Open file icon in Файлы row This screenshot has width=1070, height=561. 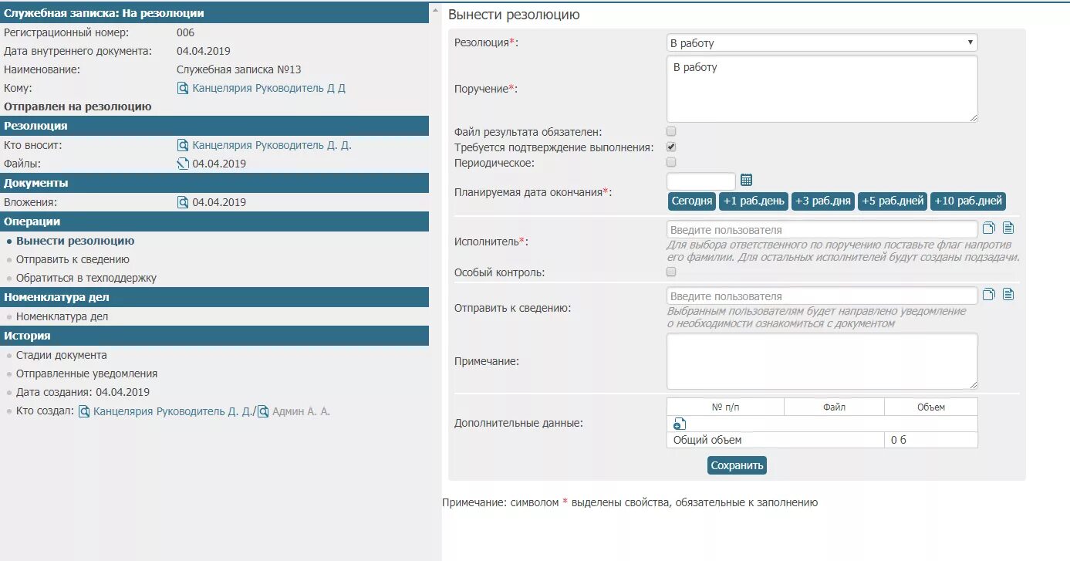(x=183, y=164)
